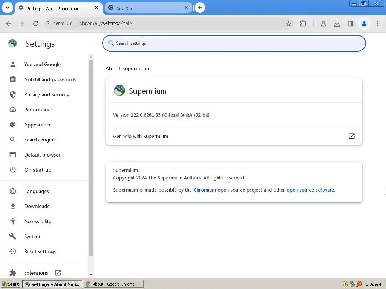Click the external-link icon next to Extensions
This screenshot has height=289, width=386.
click(58, 273)
